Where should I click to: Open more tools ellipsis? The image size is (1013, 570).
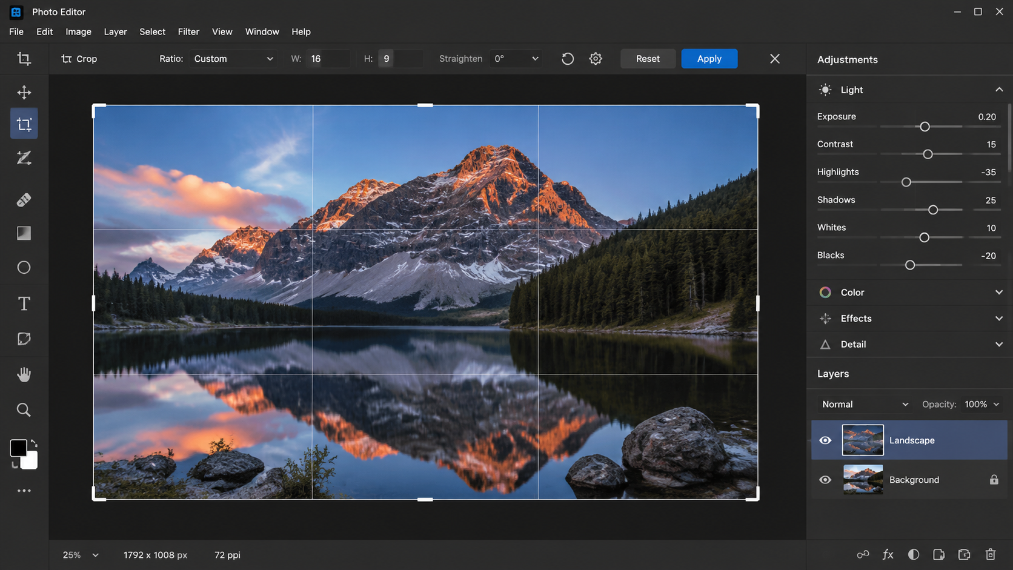click(x=24, y=491)
